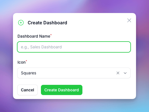Viewport: 149px width, 112px height.
Task: Click the green plus circle icon
Action: click(x=21, y=23)
